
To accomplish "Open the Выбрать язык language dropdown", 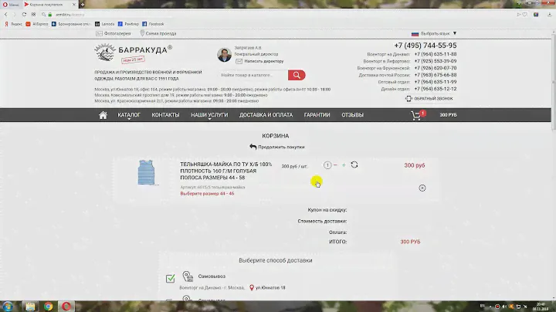I will point(433,34).
